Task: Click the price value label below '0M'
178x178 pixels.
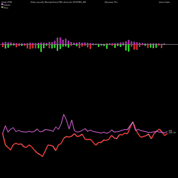Action: click(172, 133)
